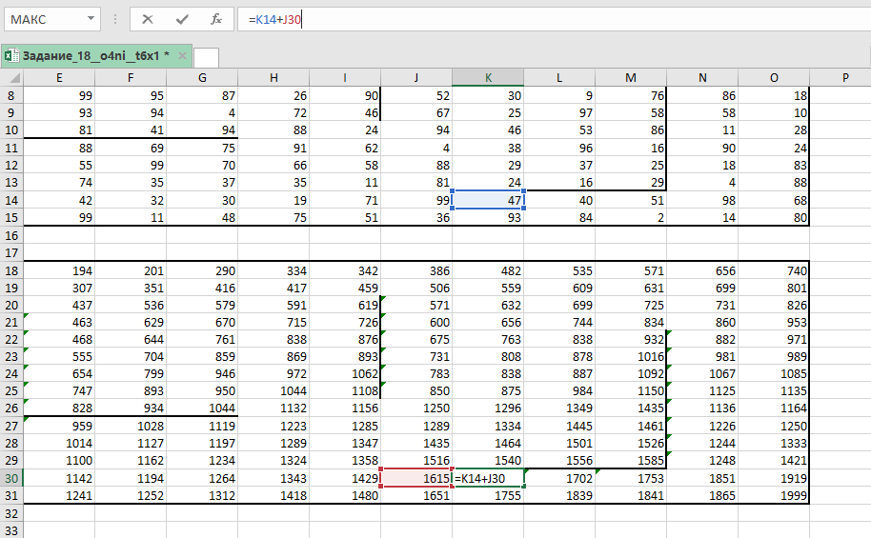The width and height of the screenshot is (871, 538).
Task: Click the Excel file icon on the document tab
Action: [x=12, y=56]
